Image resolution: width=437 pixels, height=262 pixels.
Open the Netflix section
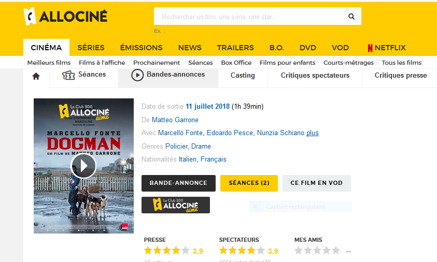(x=386, y=48)
